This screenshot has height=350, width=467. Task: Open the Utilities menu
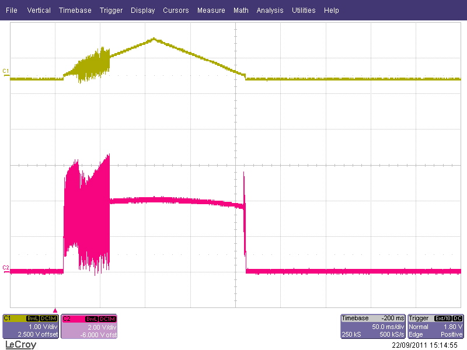tap(304, 10)
